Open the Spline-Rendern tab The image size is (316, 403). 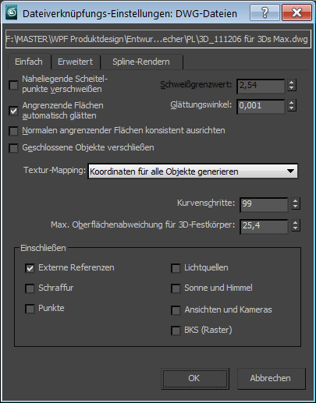pos(141,62)
